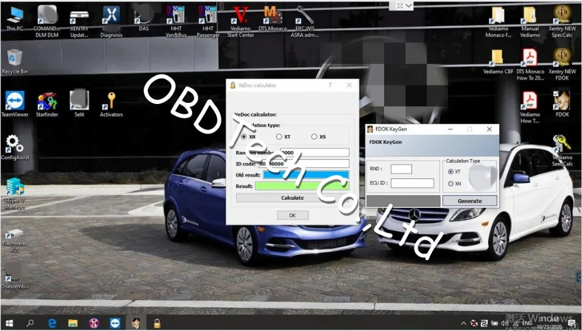Click Generate in FDOK KeyGen
Viewport: 582px width, 331px height.
(x=470, y=201)
